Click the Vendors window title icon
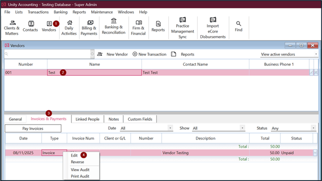 point(7,45)
